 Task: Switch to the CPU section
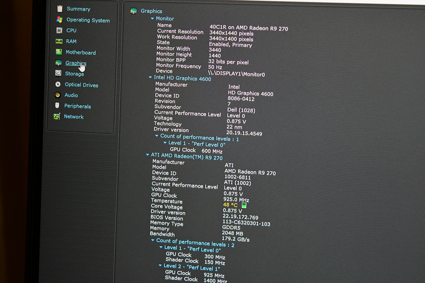71,31
